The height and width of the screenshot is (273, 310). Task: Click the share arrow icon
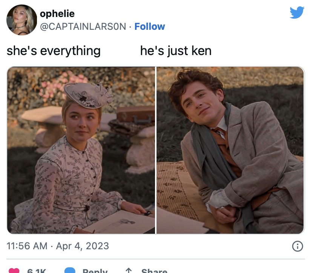point(129,270)
